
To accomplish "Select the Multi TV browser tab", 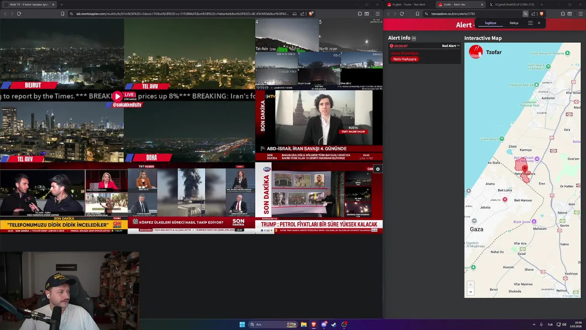I will (x=28, y=5).
